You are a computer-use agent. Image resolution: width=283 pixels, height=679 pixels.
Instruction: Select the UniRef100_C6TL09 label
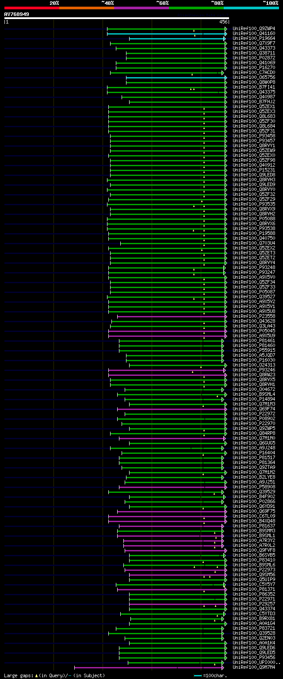click(253, 516)
